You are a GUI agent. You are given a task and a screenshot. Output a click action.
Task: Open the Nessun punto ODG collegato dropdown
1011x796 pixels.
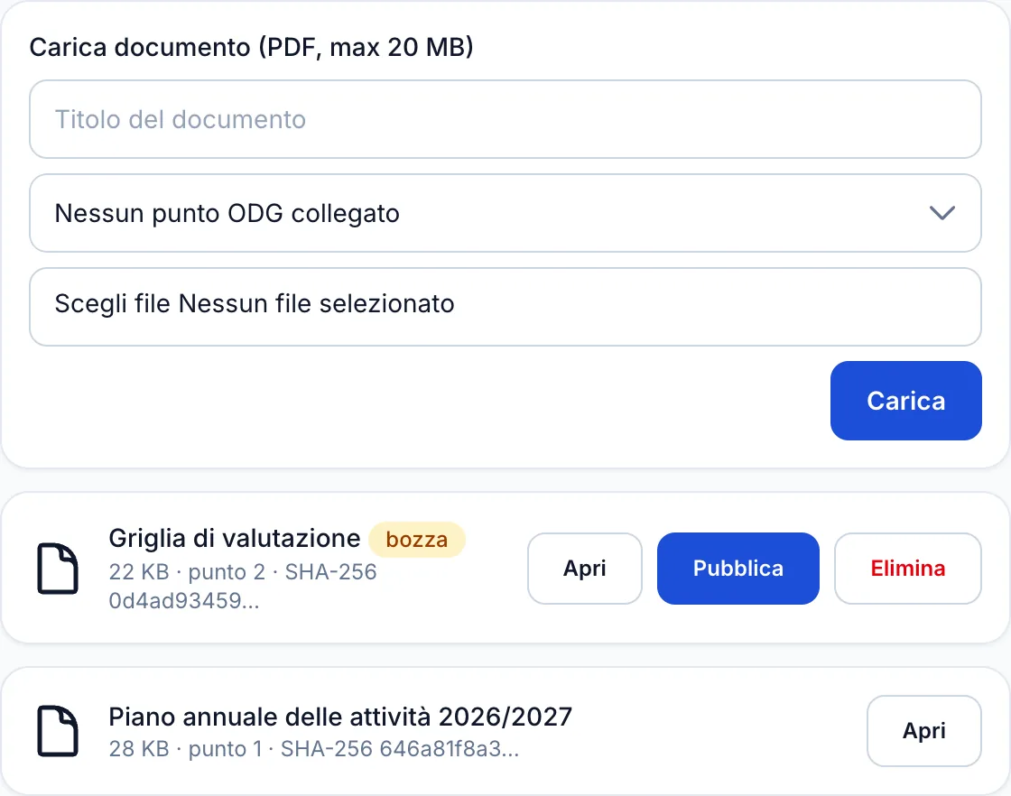pos(505,213)
